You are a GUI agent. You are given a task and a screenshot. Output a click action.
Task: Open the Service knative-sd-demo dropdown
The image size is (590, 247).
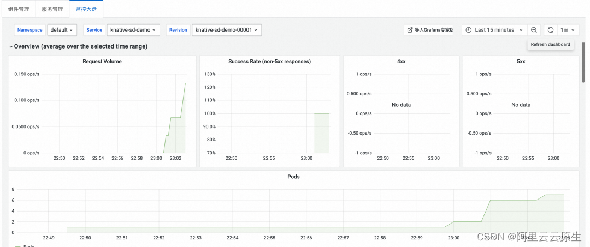point(133,30)
